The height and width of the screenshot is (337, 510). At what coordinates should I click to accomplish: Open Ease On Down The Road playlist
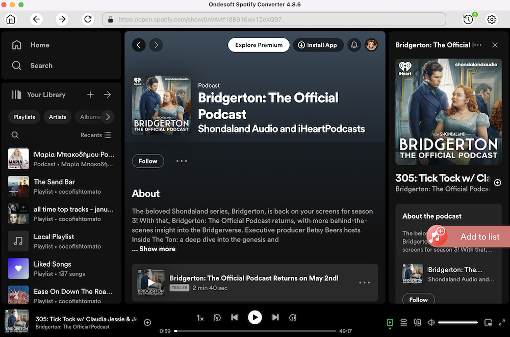61,294
